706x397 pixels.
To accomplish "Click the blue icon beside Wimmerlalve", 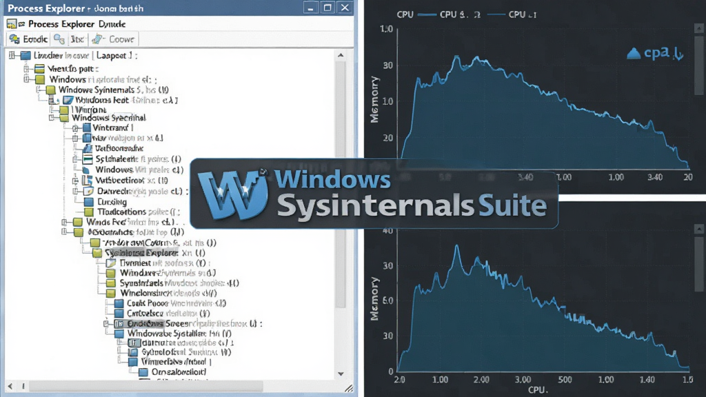I will [x=133, y=362].
